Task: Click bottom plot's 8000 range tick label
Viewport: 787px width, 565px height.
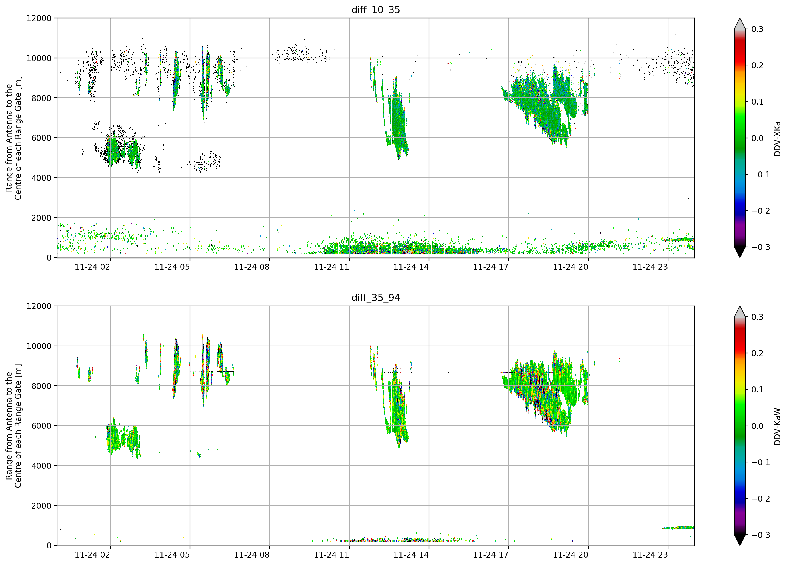Action: click(41, 386)
